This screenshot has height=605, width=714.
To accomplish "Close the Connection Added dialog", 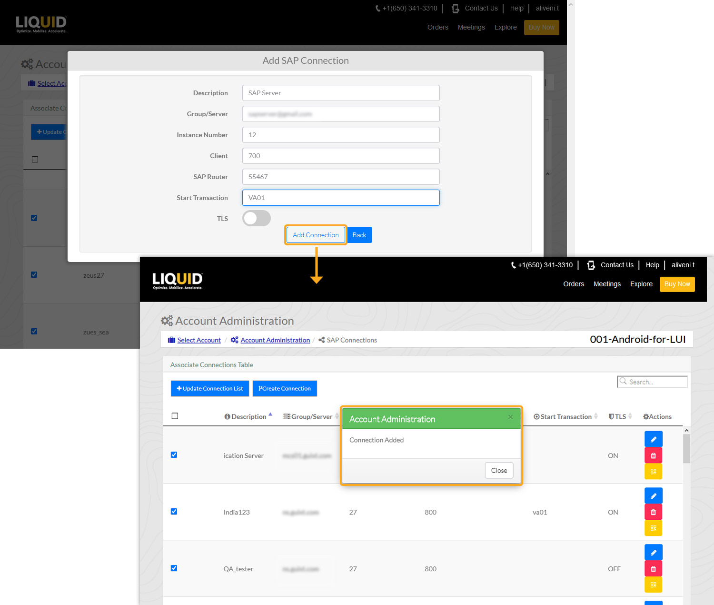I will click(499, 470).
